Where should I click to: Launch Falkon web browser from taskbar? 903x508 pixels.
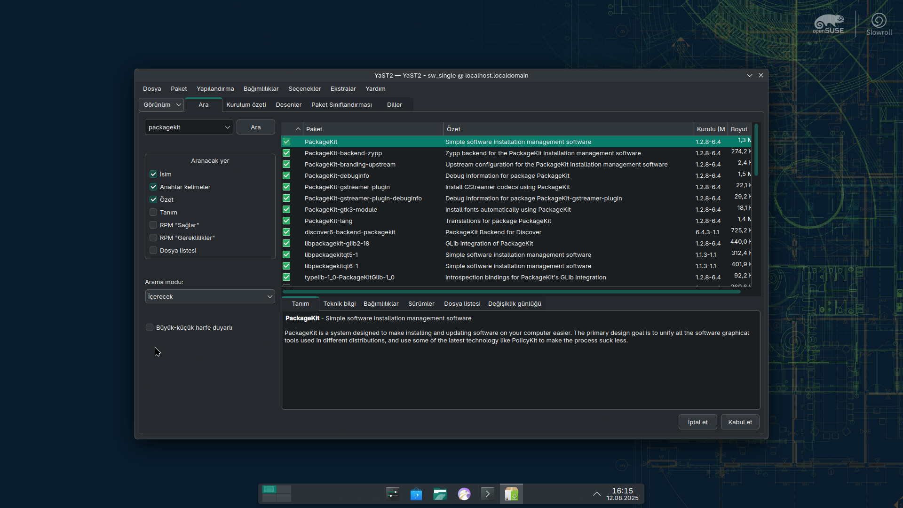[464, 494]
